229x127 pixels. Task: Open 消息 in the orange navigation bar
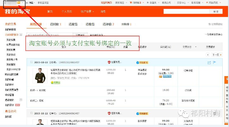(x=103, y=11)
